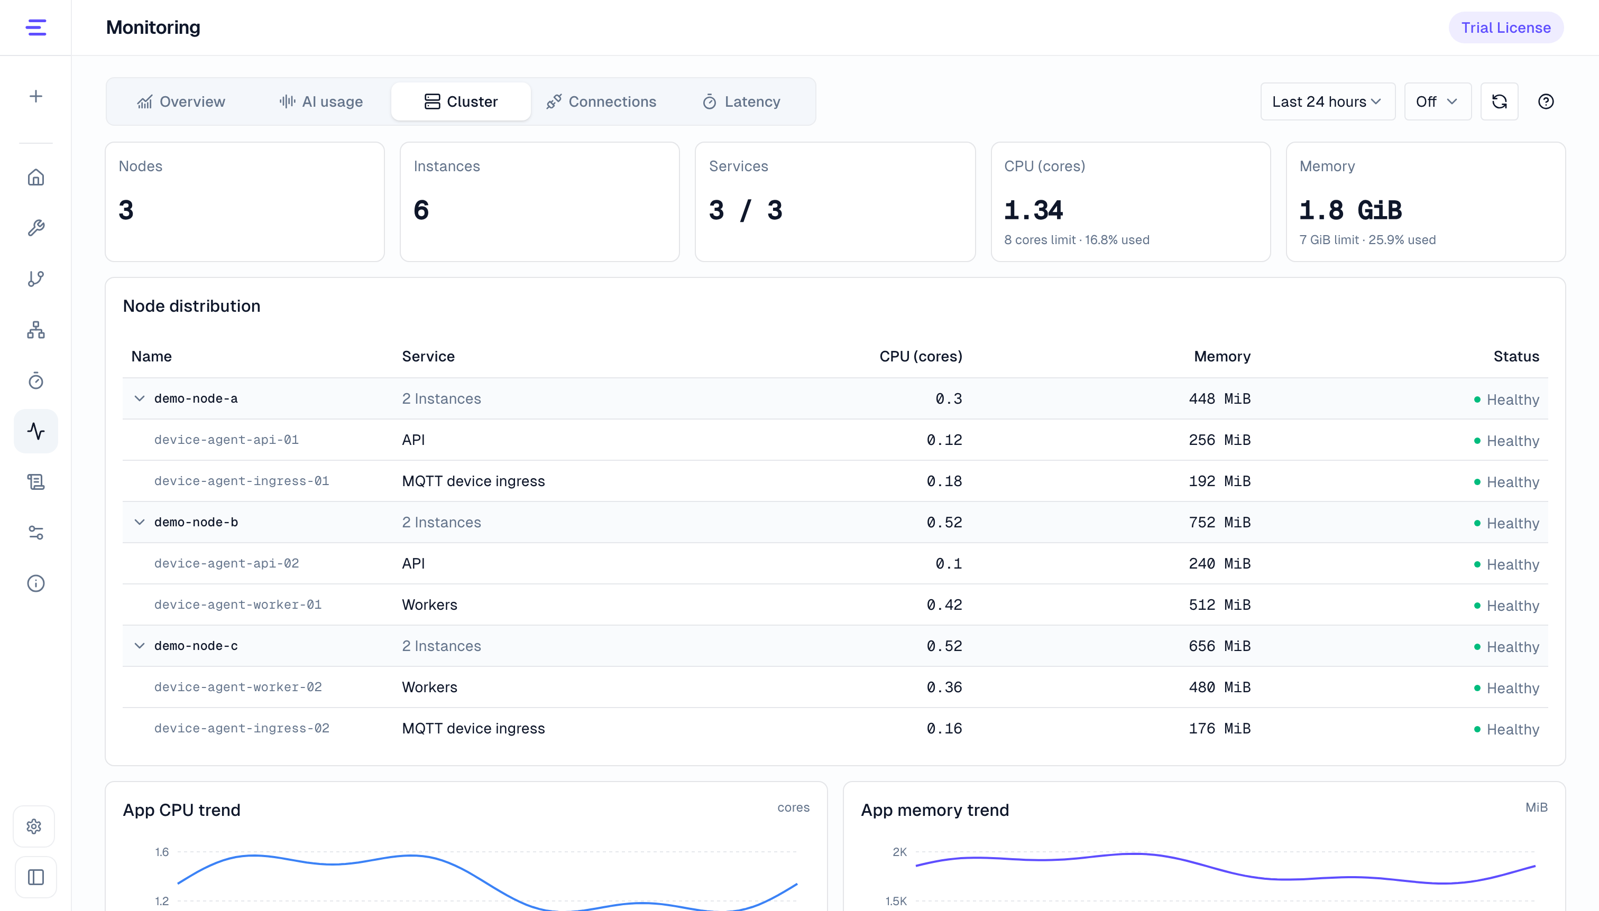This screenshot has width=1599, height=911.
Task: Collapse the demo-node-c row
Action: coord(140,646)
